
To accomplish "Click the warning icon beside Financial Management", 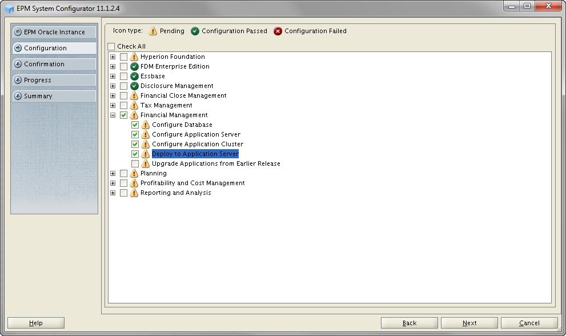I will (x=134, y=115).
